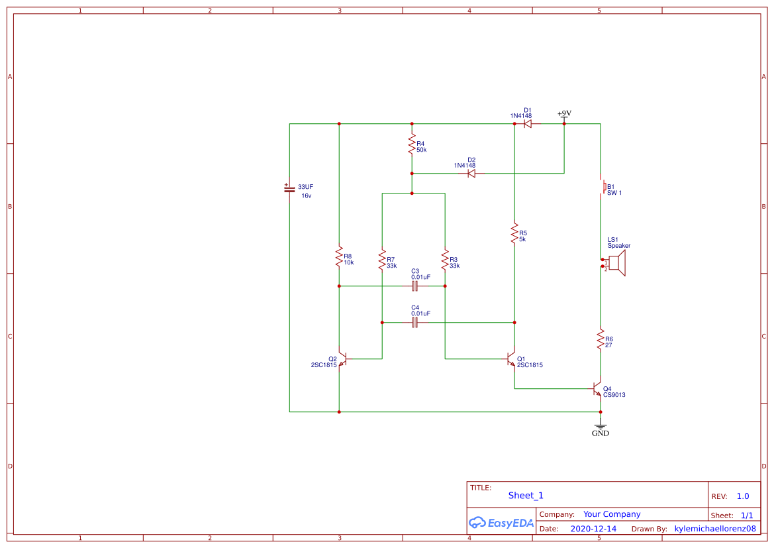
Task: Select the R6 27 resistor symbol
Action: (600, 339)
